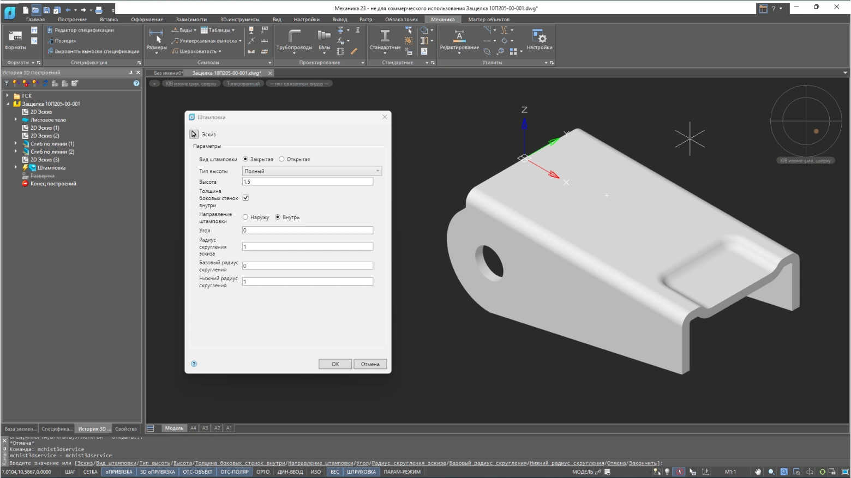Switch to the Построение ribbon tab
Viewport: 851px width, 478px height.
point(72,20)
